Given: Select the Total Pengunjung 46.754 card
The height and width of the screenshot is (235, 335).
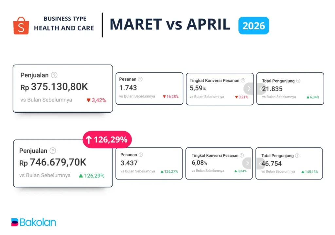Looking at the screenshot, I should point(289,164).
